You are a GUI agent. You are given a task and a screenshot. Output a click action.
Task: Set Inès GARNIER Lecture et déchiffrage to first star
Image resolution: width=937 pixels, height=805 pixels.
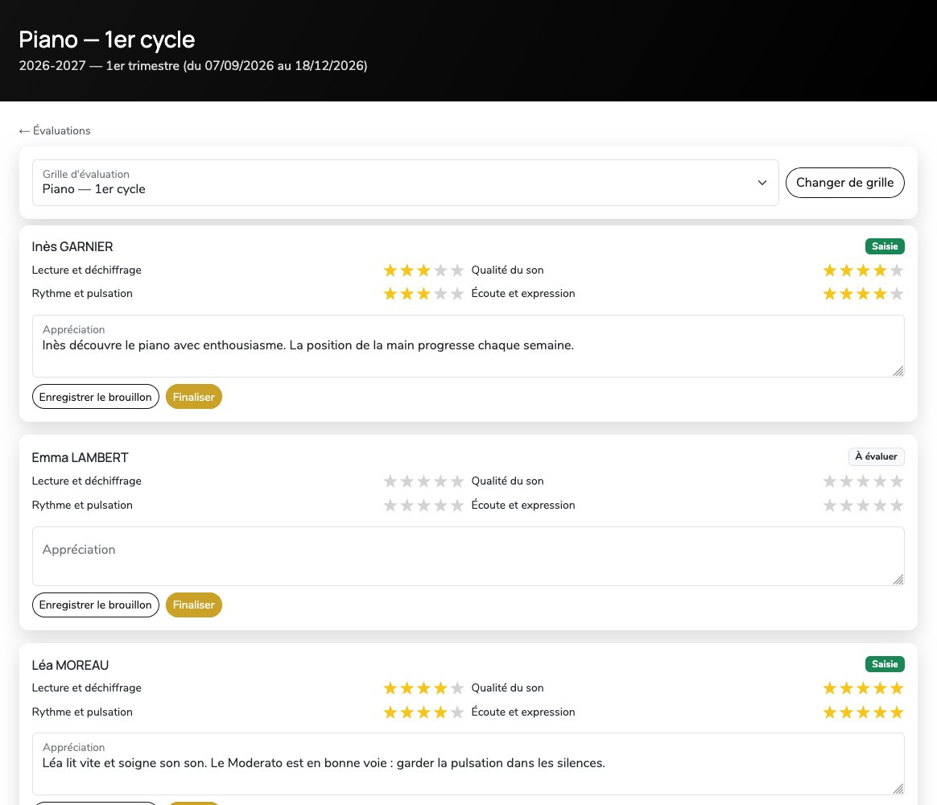pos(390,270)
